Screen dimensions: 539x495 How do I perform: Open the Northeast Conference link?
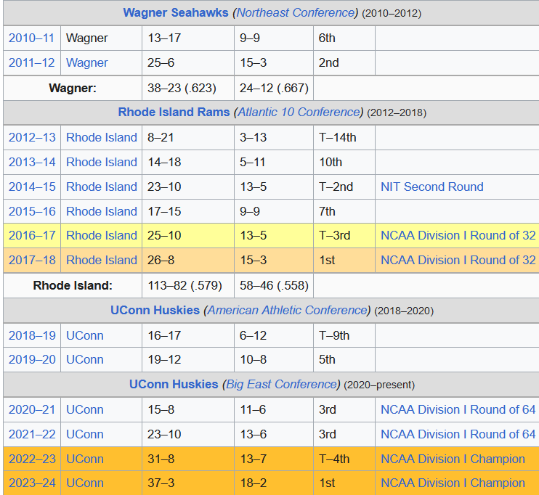(x=295, y=13)
